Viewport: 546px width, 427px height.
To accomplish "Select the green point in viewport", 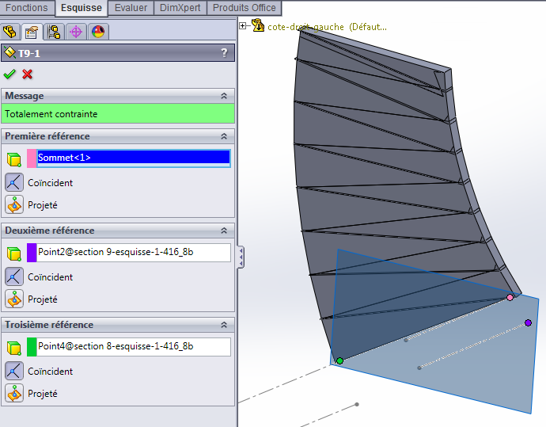I will point(339,360).
